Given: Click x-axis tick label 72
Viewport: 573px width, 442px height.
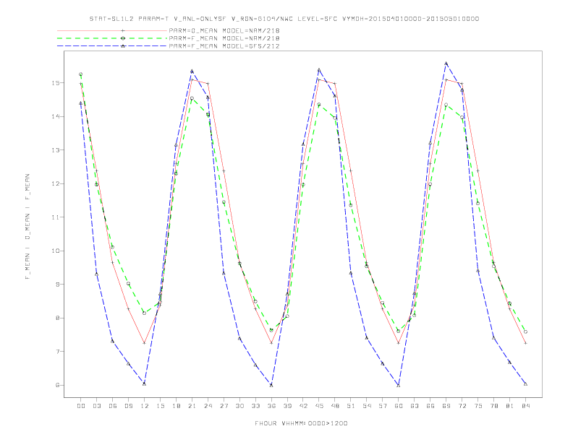Looking at the screenshot, I should 462,406.
